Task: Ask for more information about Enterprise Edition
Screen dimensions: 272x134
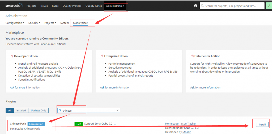Action: coord(115,87)
